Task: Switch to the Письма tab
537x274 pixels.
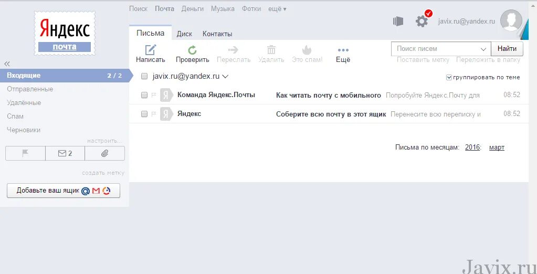Action: 150,33
